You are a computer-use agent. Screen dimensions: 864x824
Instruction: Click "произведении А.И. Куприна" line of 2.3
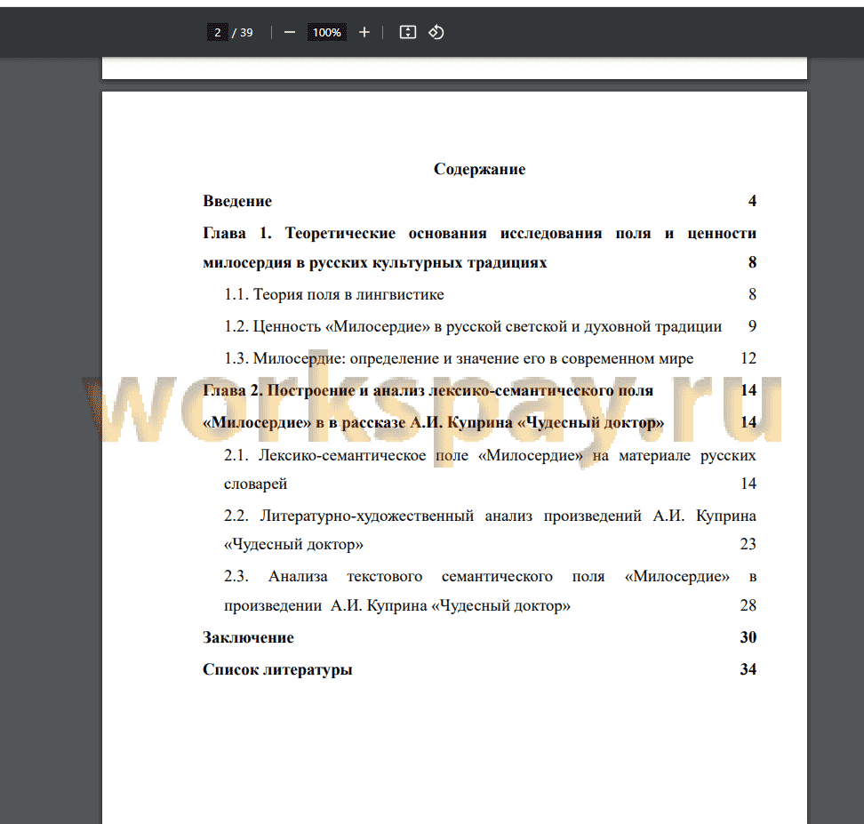pos(397,605)
